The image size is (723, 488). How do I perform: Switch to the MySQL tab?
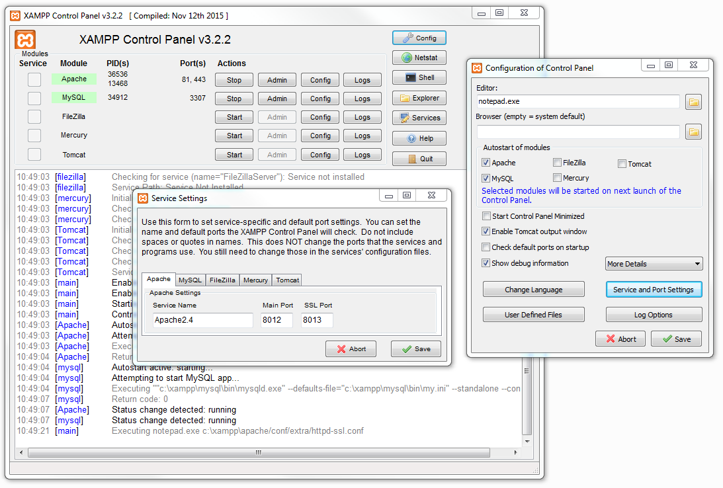tap(190, 280)
